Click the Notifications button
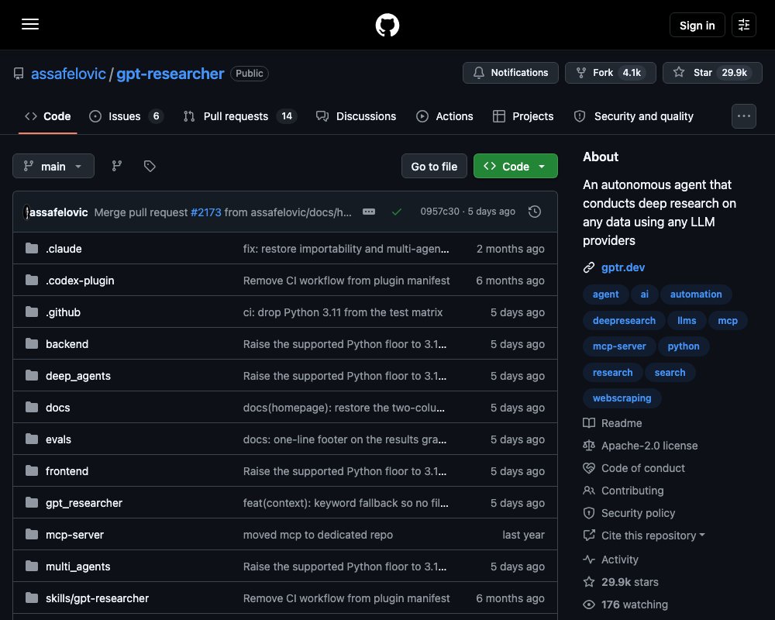 (511, 73)
